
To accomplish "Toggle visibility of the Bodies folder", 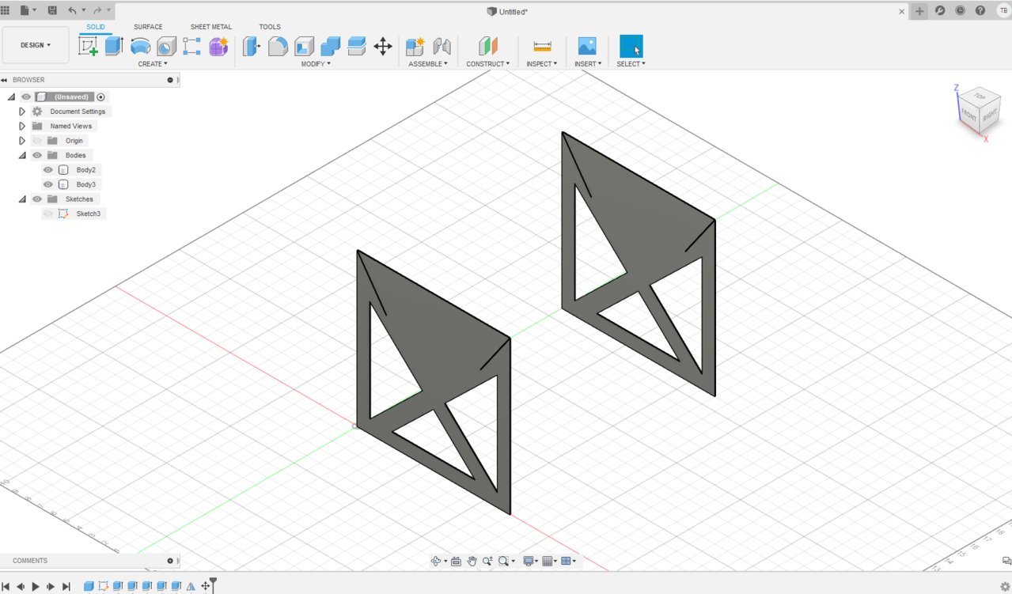I will (37, 155).
